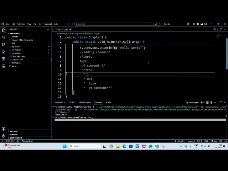Open the Explorer view in activity bar

coord(4,30)
